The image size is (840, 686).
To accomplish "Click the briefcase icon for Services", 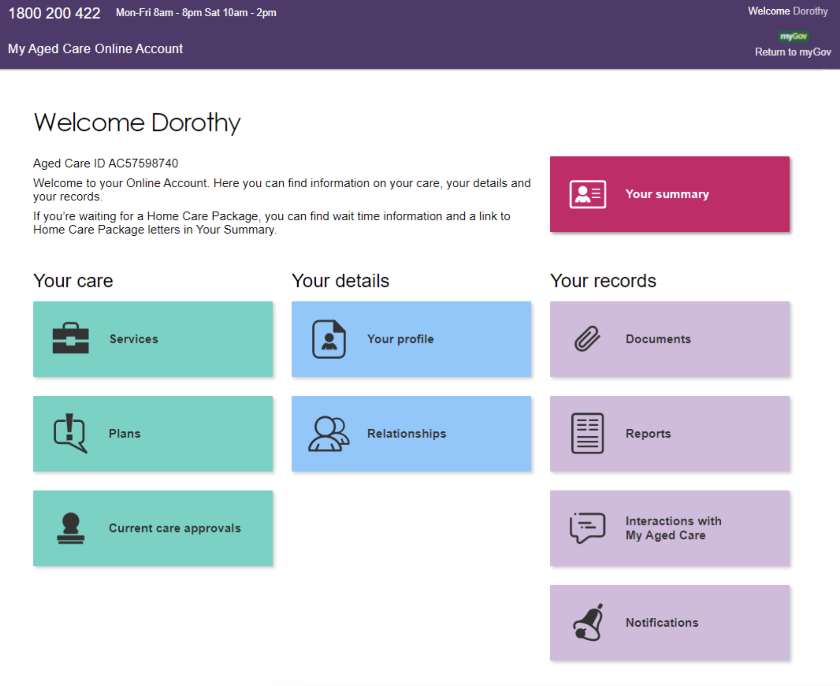I will coord(70,338).
